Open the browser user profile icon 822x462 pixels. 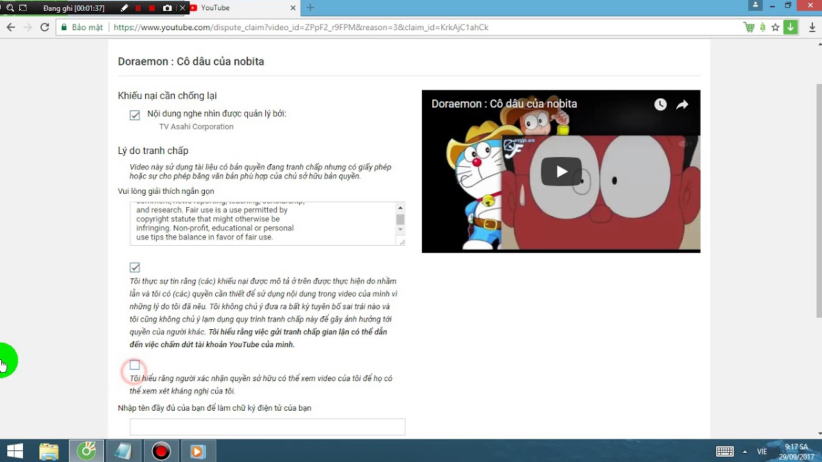pos(755,5)
